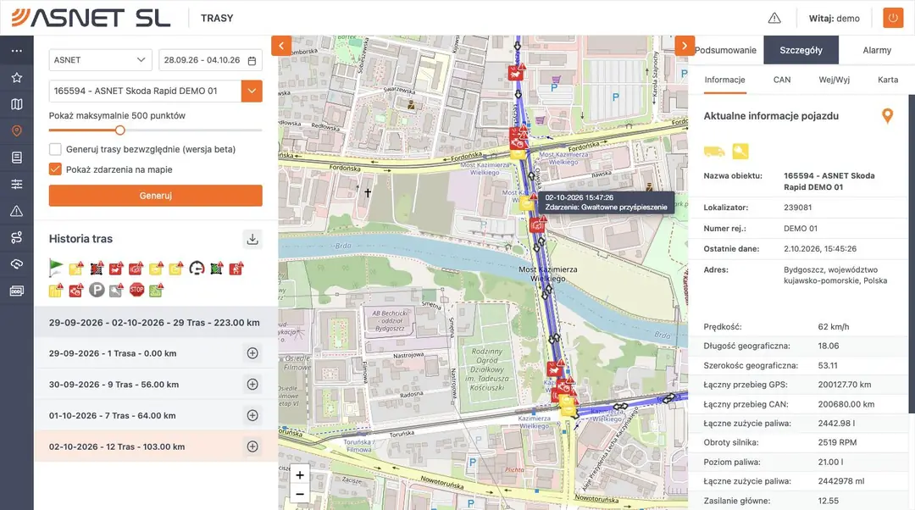Enable Generuj trasy bezwzględnie checkbox

coord(55,149)
